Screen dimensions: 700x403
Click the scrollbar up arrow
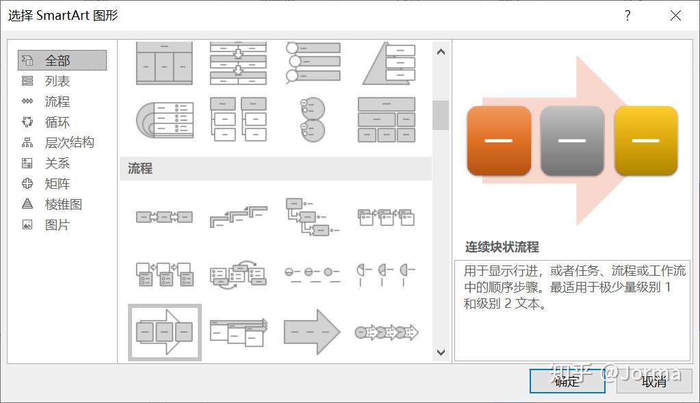click(x=441, y=50)
